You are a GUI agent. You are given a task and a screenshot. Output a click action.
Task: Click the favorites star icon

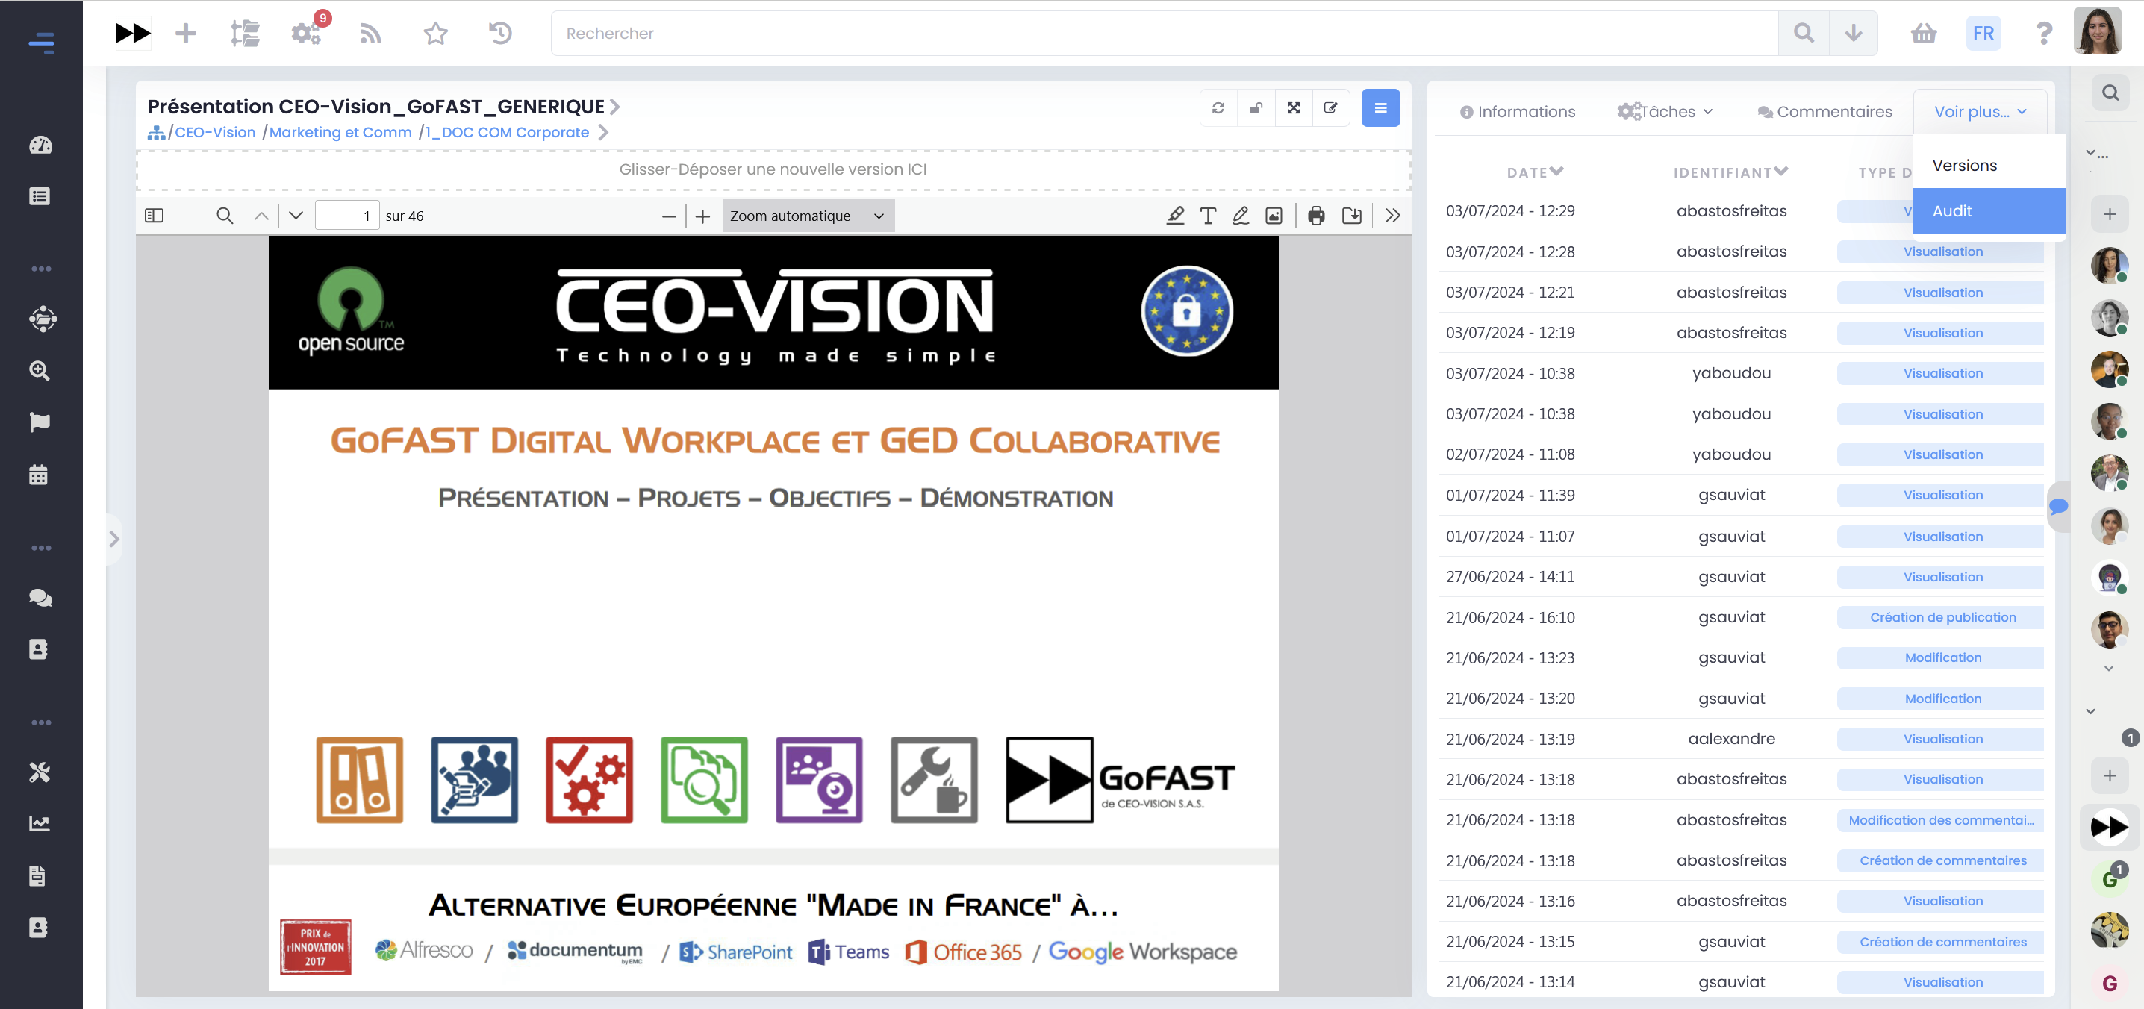pos(435,34)
